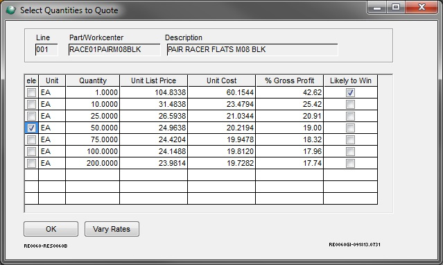Viewport: 443px width, 265px height.
Task: Select the gross profit cell 18.32
Action: 289,139
